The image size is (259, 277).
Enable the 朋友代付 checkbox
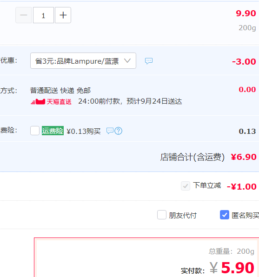tap(162, 215)
